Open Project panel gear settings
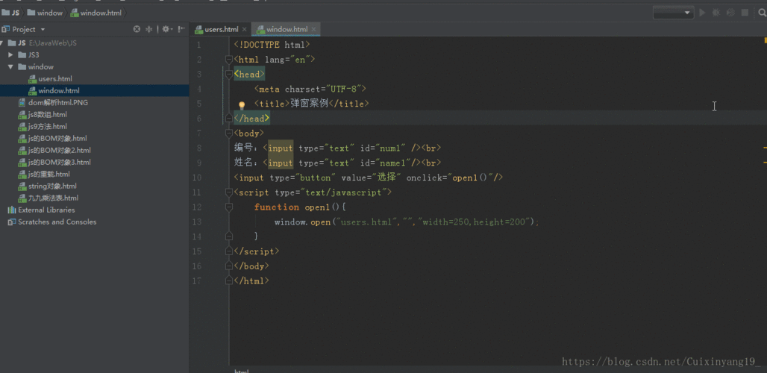Viewport: 767px width, 373px height. [166, 29]
